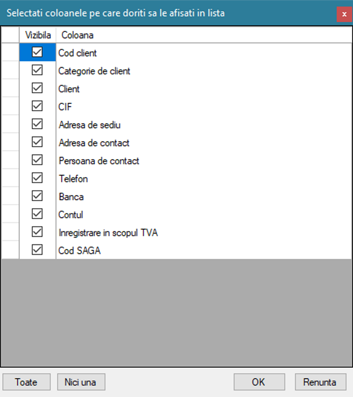Click the Nici una button
353x397 pixels.
coord(81,382)
